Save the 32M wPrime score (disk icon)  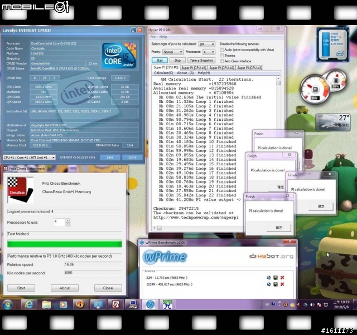coord(275,278)
